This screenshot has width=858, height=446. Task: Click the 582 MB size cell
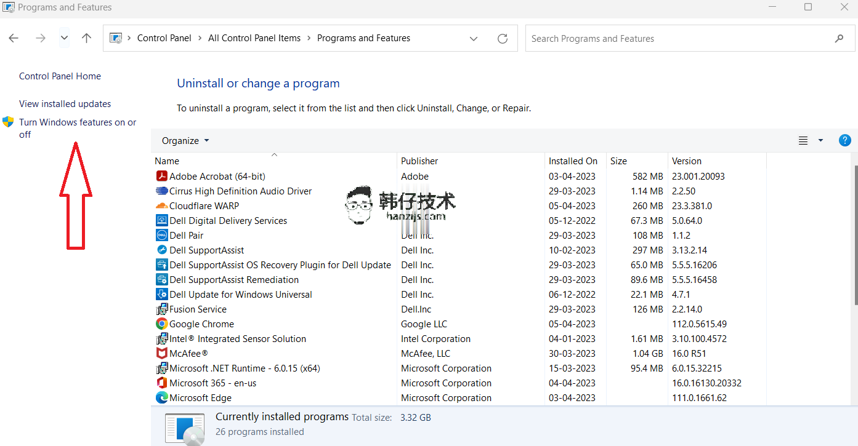click(648, 177)
